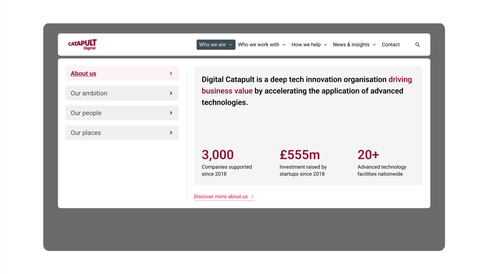Screen dimensions: 488x274
Task: Click the Catapult Digital logo
Action: click(x=82, y=45)
